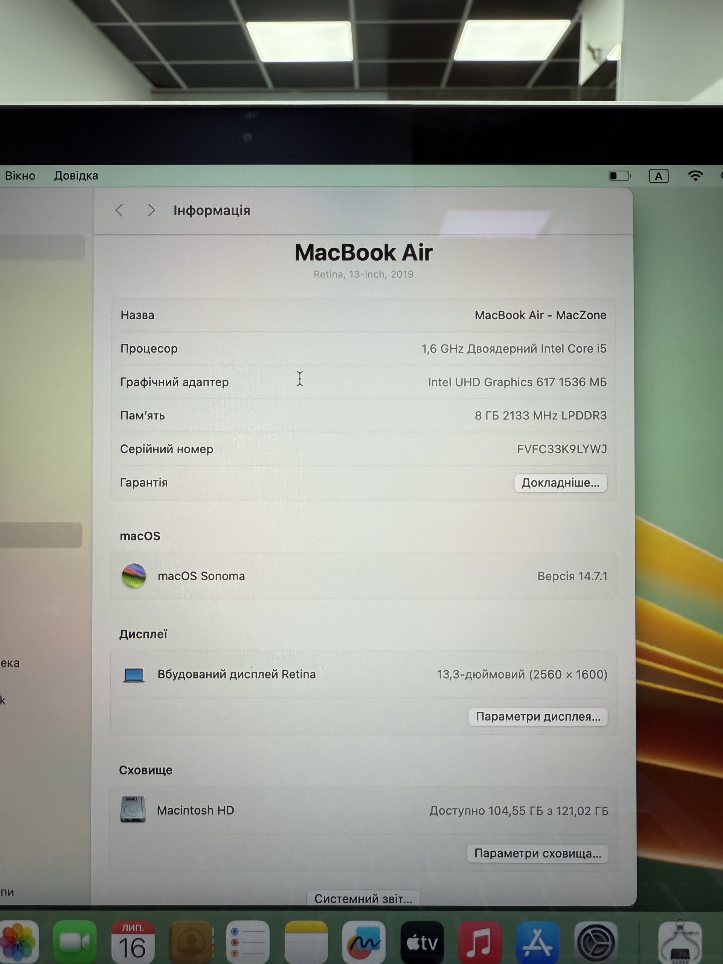Screen dimensions: 723x964
Task: Click the name value MacBook Air - MacZone
Action: tap(540, 315)
